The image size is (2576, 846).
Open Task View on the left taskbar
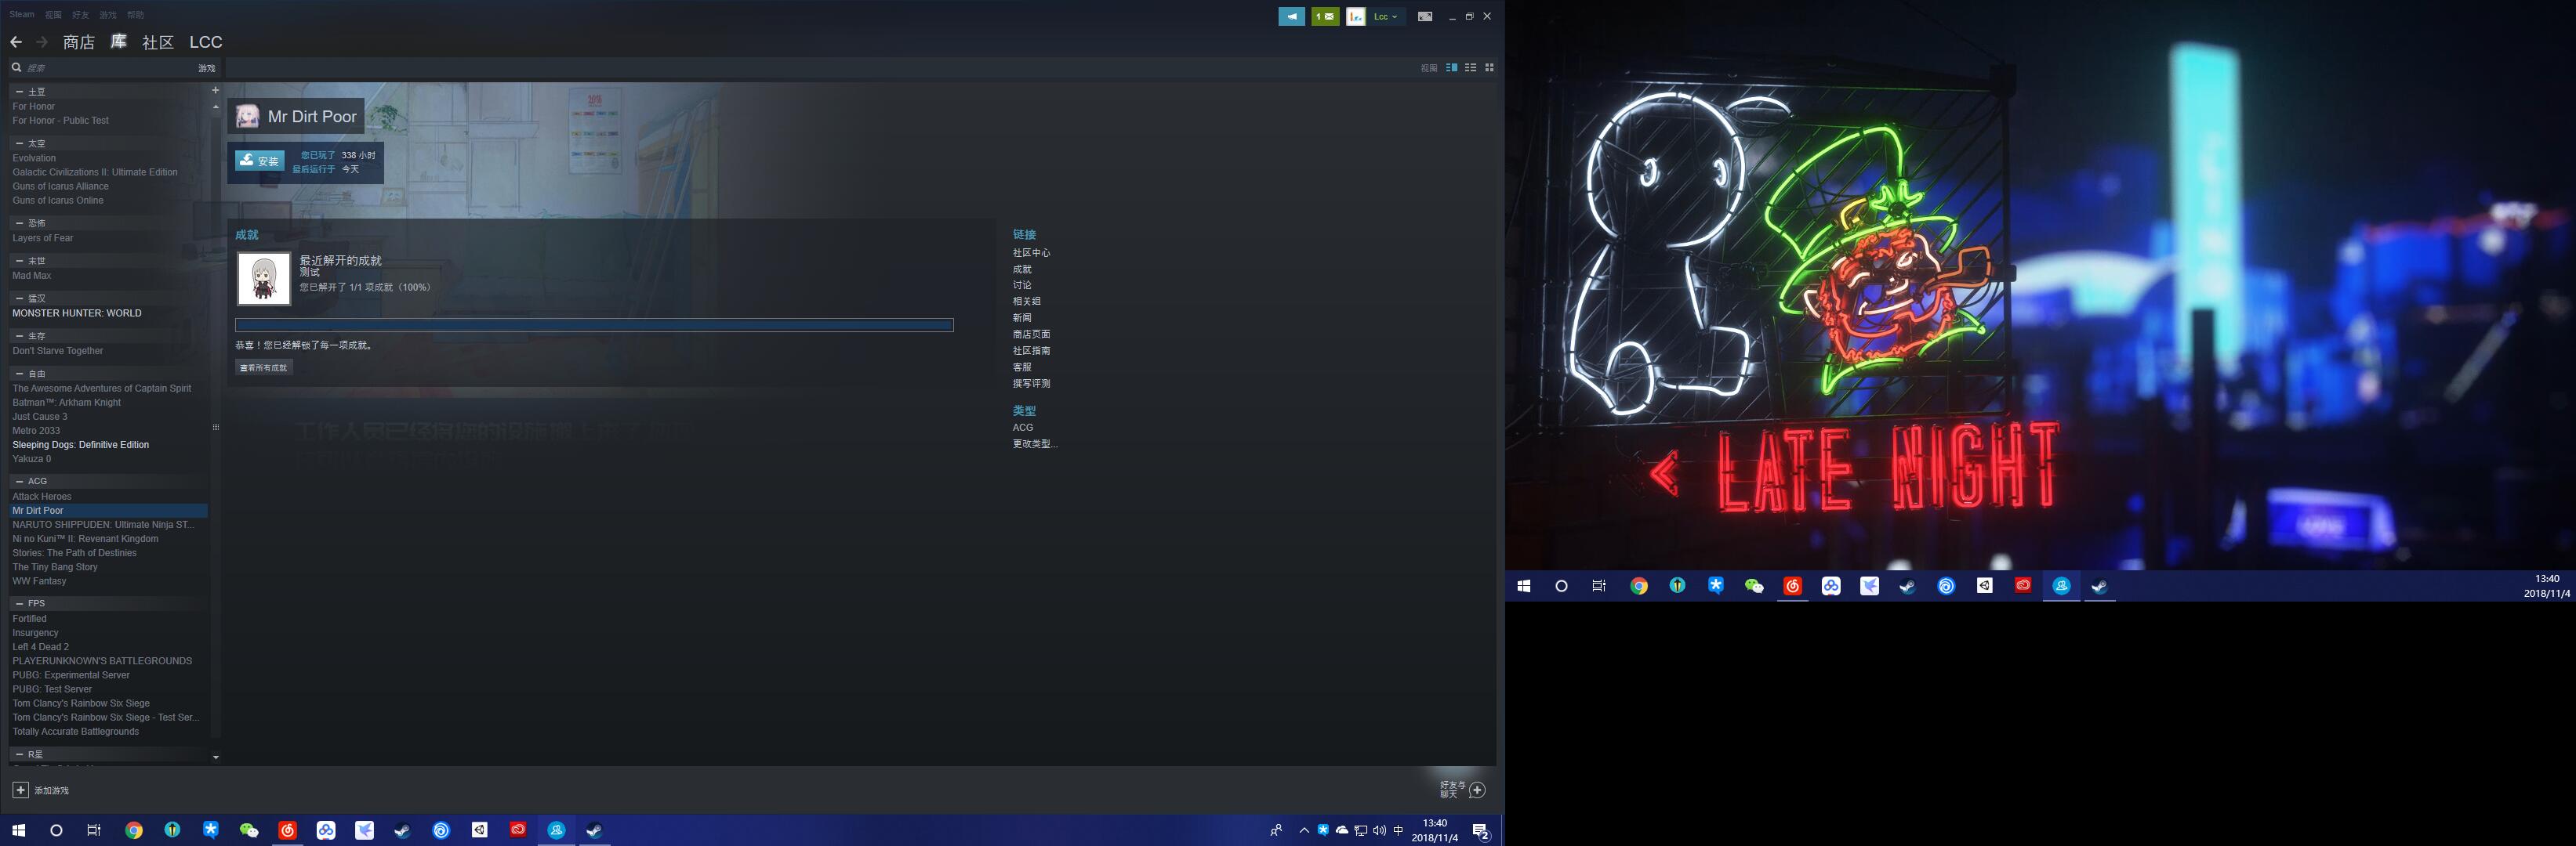(x=94, y=830)
